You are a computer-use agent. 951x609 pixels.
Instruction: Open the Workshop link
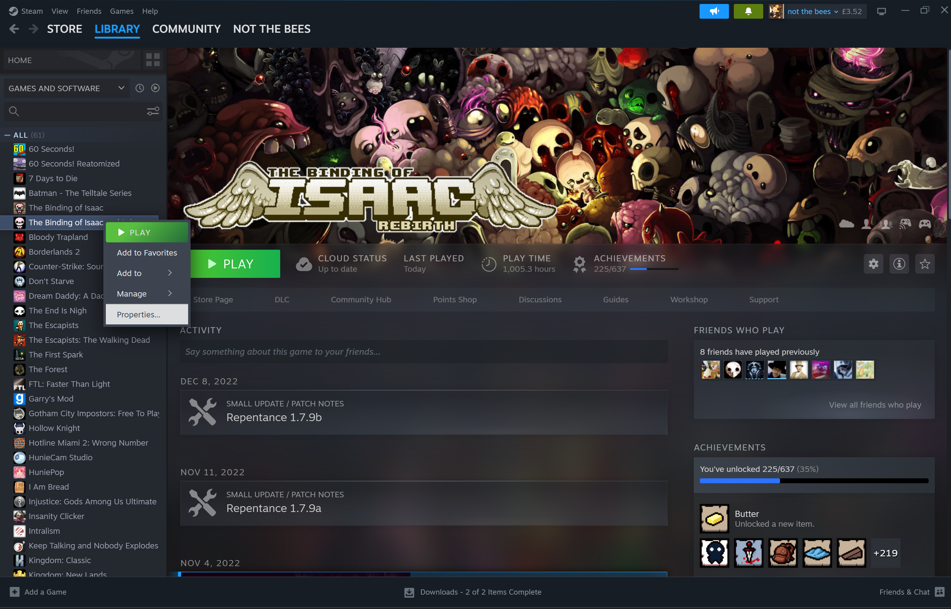click(689, 300)
